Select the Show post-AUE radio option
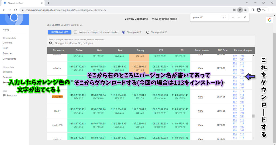The image size is (276, 145). coord(148,32)
